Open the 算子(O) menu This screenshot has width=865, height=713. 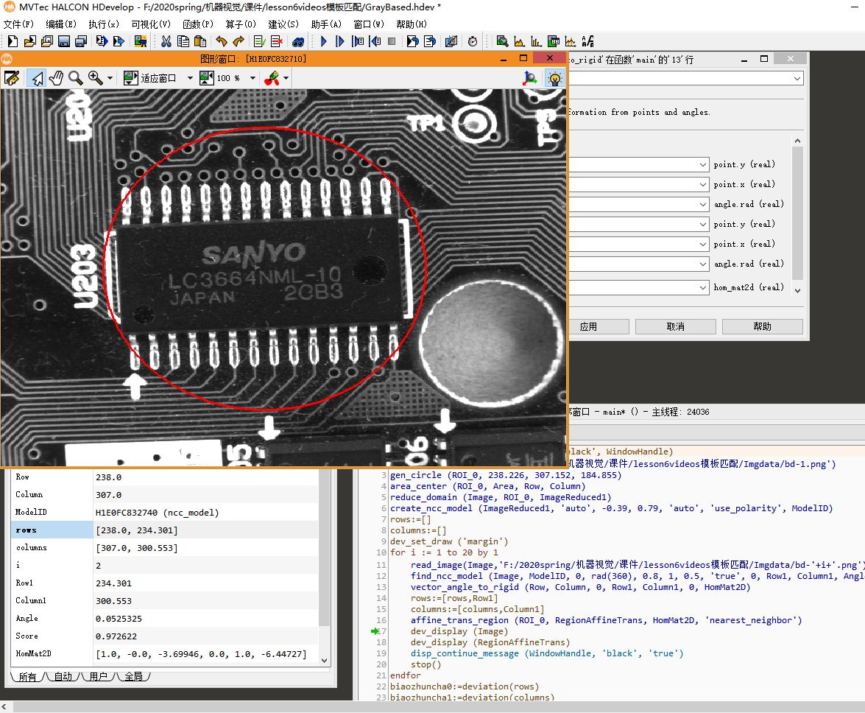(x=241, y=24)
